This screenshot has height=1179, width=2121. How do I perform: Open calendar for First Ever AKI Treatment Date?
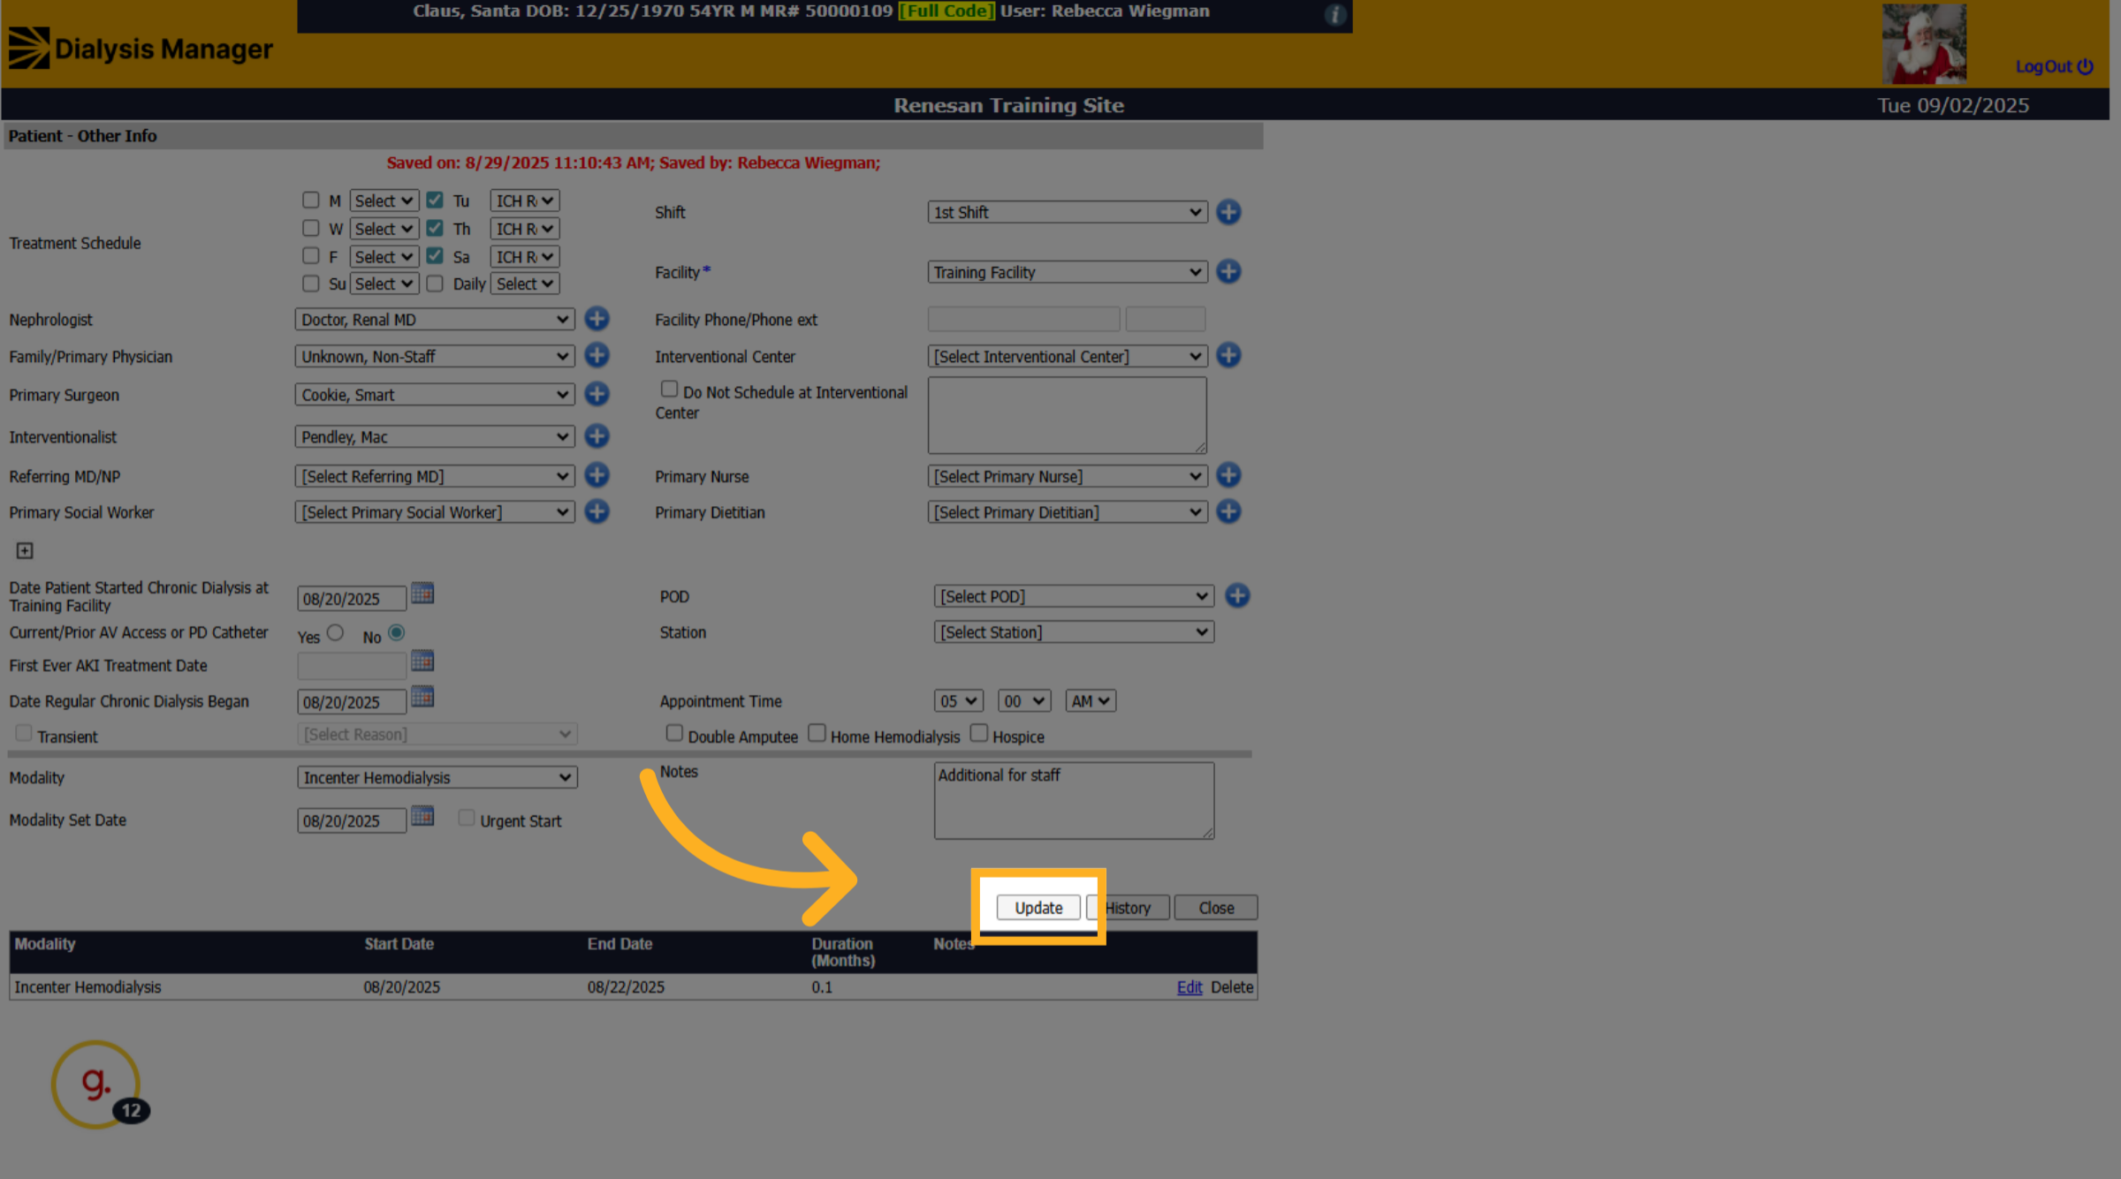click(422, 661)
